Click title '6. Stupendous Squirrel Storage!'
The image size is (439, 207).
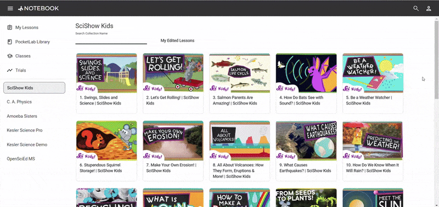point(101,168)
